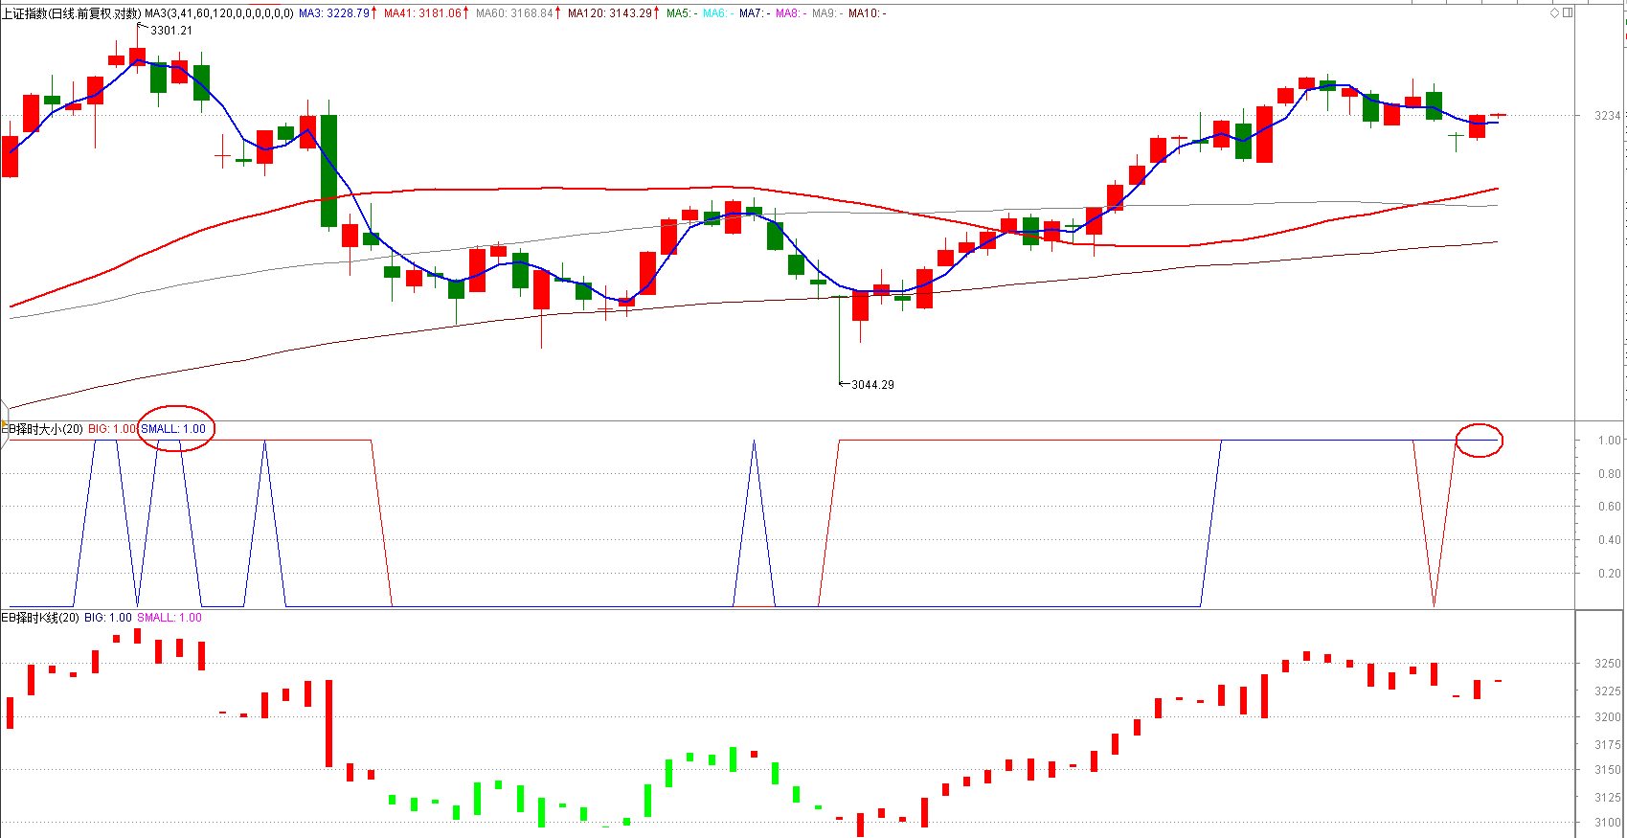Click small orange marker beside EB择时大小 label

pyautogui.click(x=4, y=424)
